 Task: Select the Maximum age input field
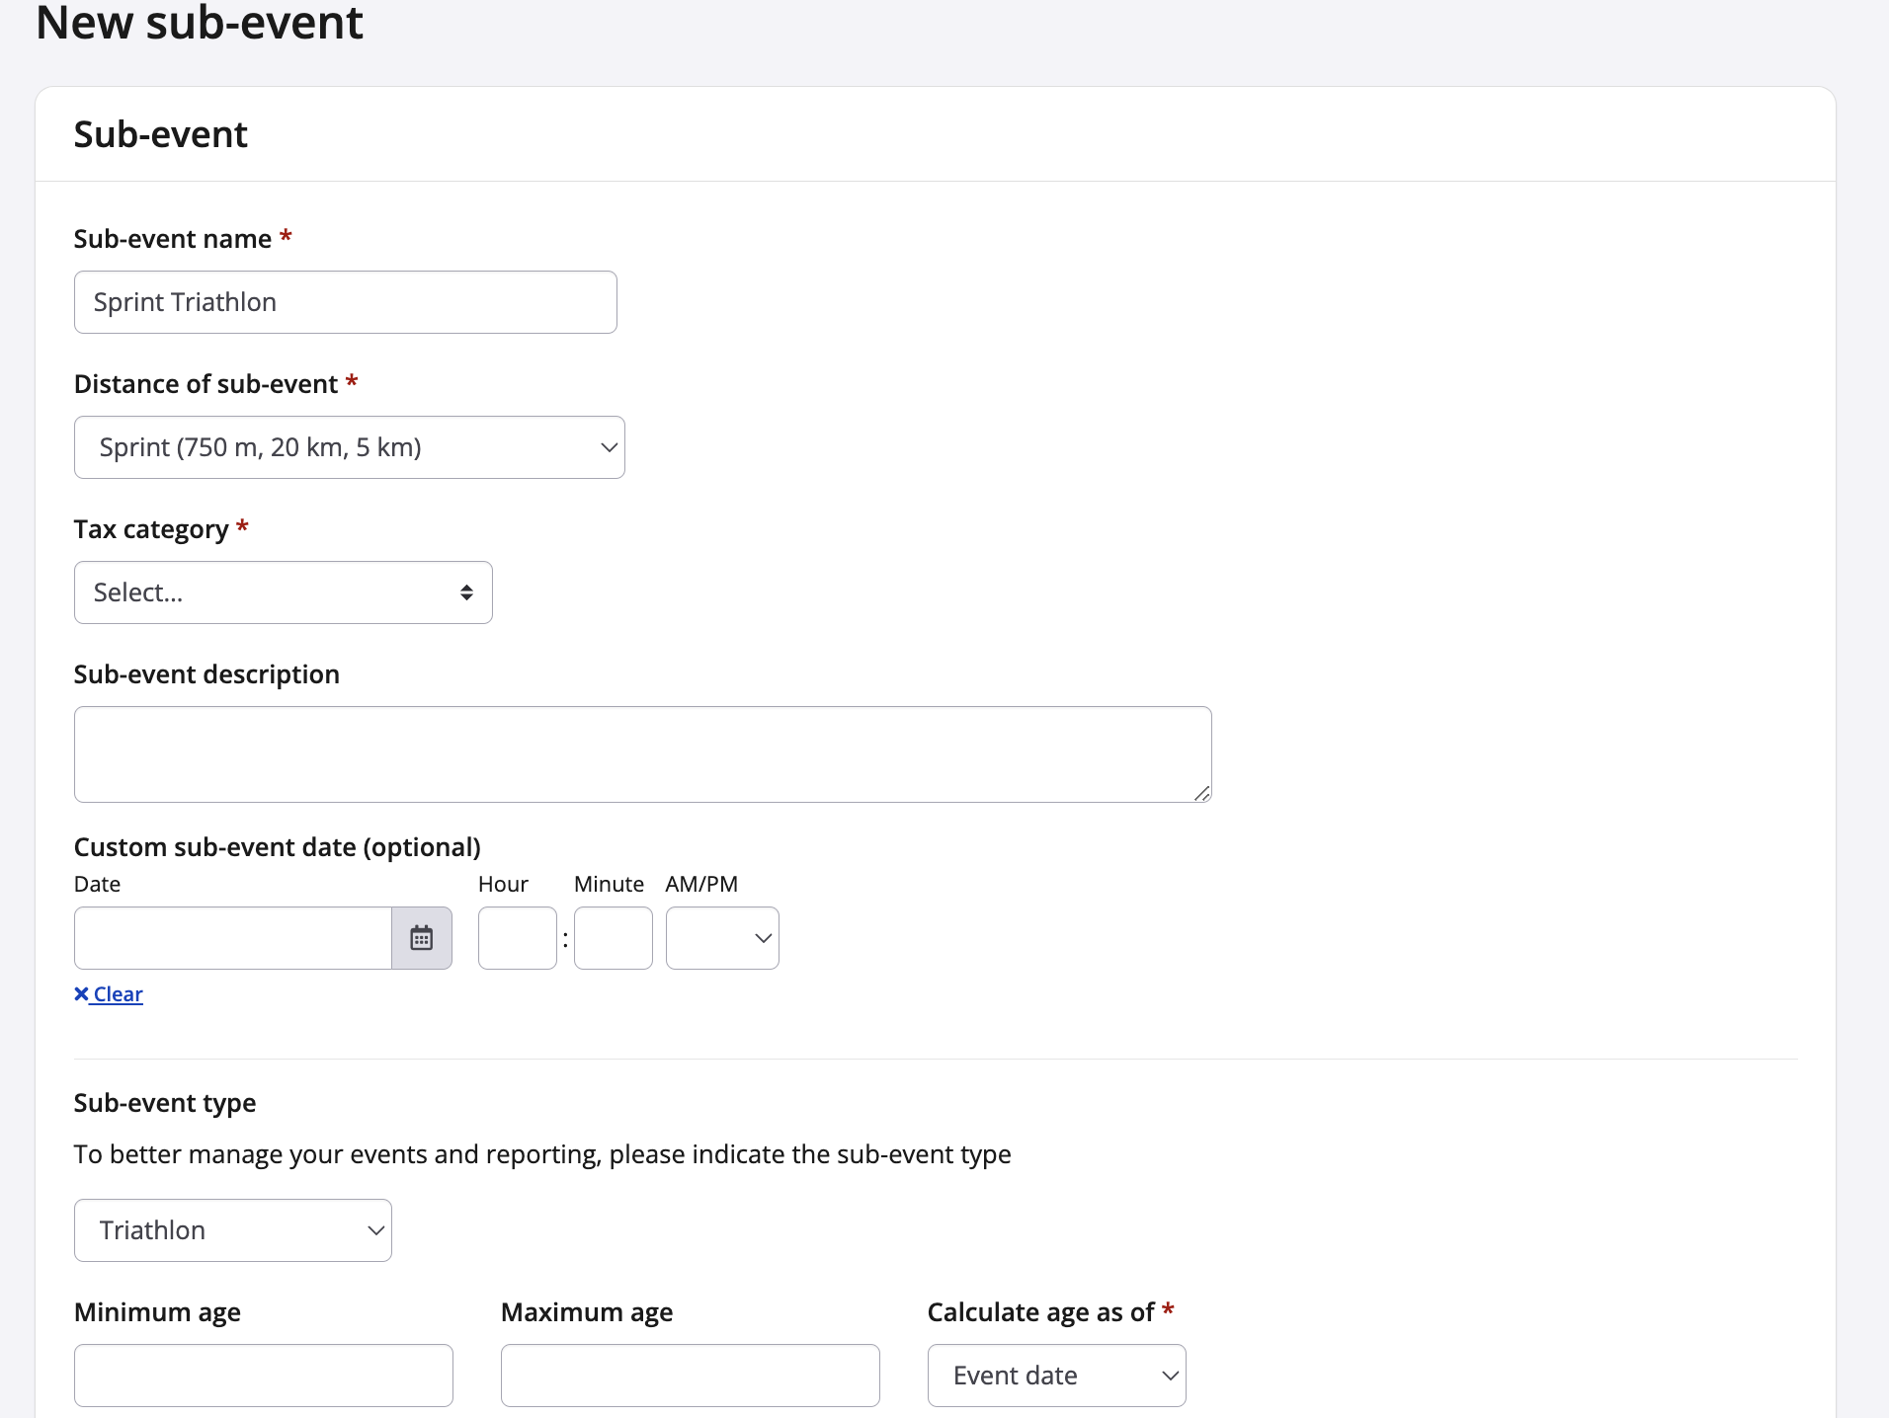(x=690, y=1376)
